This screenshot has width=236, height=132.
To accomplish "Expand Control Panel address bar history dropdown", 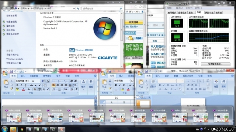I will (74, 9).
